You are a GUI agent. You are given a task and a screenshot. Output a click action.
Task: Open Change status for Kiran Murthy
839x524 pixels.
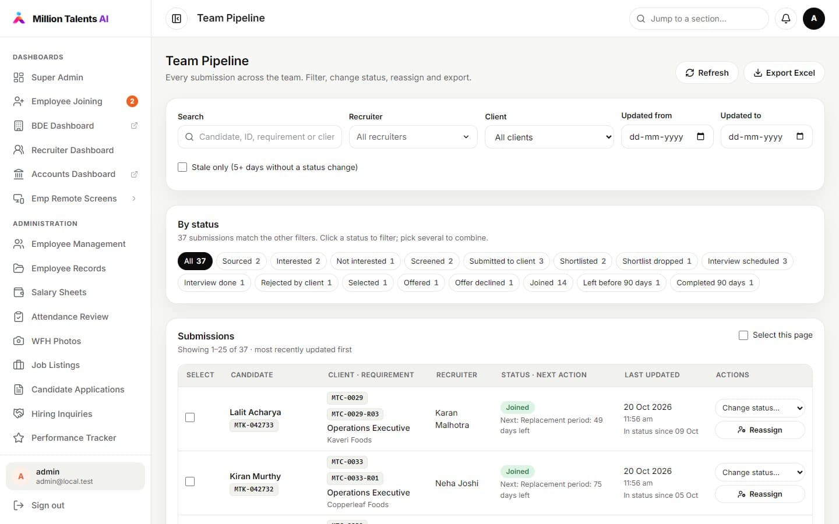pyautogui.click(x=760, y=472)
